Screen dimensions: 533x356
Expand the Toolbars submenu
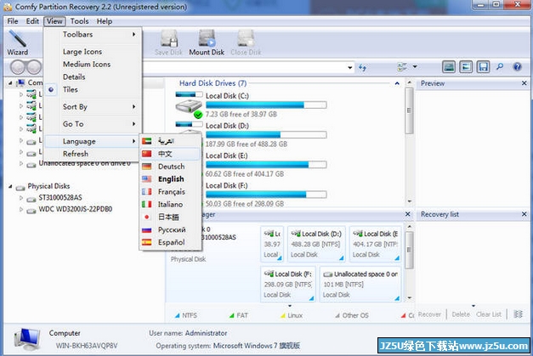coord(92,34)
